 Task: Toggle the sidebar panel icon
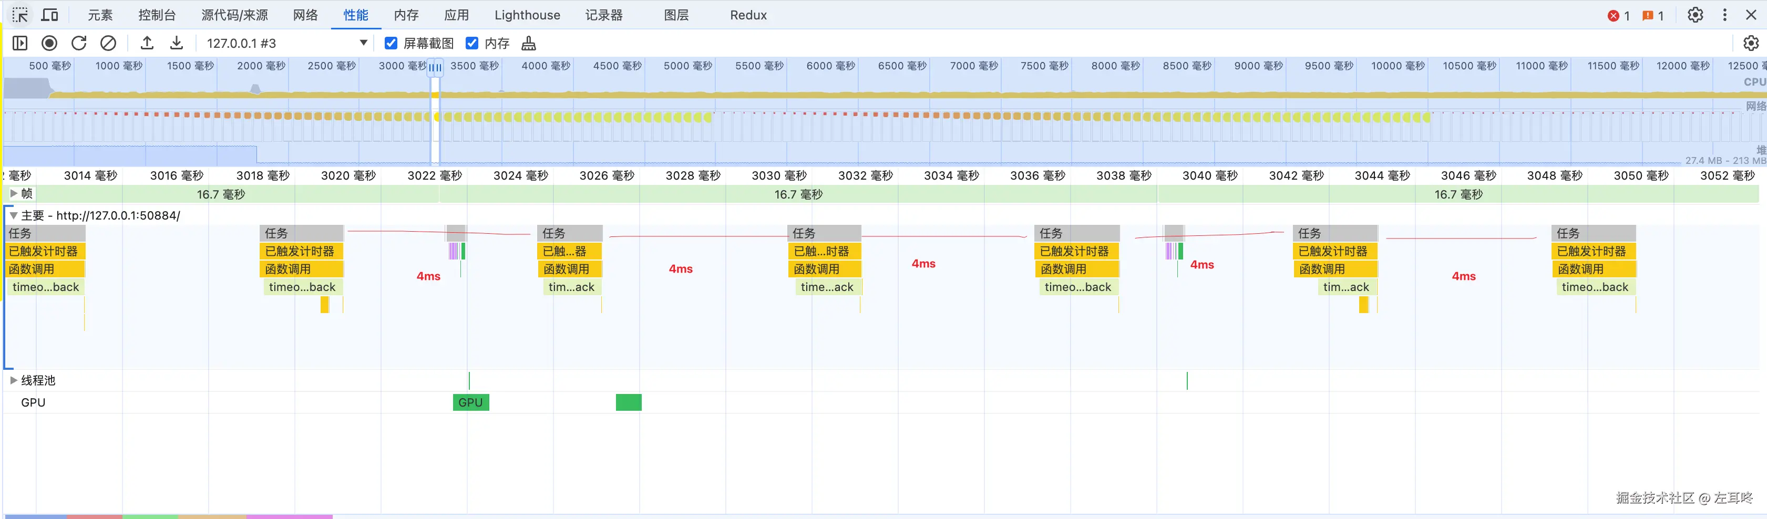point(20,43)
